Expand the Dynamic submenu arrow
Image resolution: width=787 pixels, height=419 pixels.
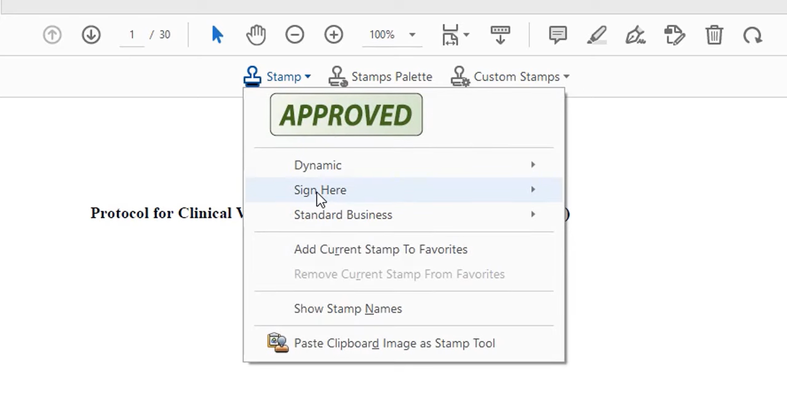[533, 165]
